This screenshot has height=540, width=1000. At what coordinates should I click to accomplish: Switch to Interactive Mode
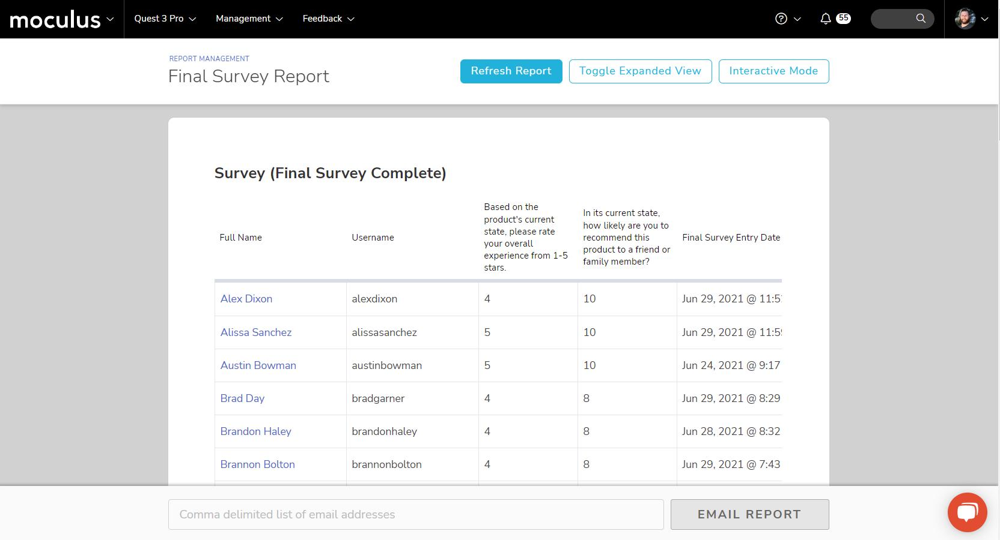(773, 71)
